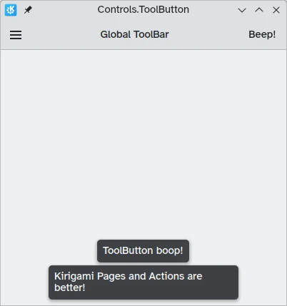
Task: Minimize the window with the down chevron
Action: pos(242,10)
